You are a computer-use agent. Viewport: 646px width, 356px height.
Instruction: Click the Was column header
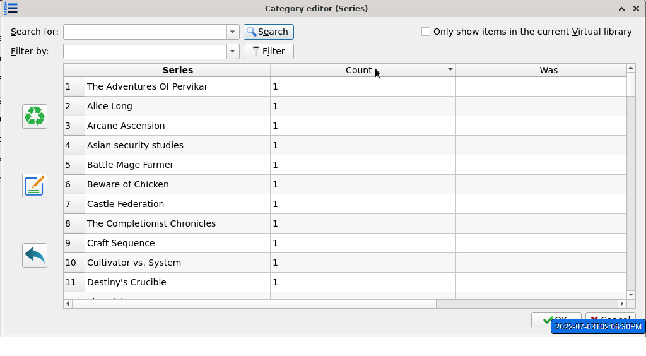[x=548, y=70]
